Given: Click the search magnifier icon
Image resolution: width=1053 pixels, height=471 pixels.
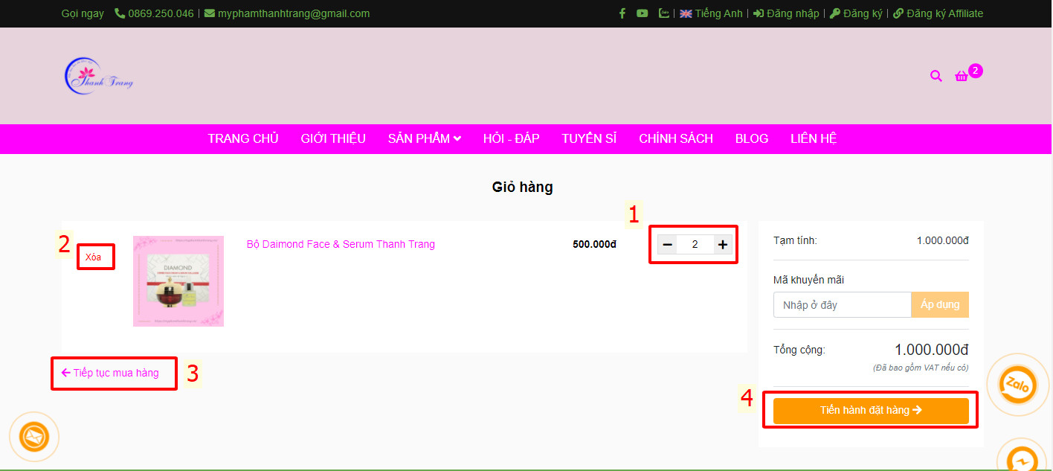Looking at the screenshot, I should coord(936,76).
